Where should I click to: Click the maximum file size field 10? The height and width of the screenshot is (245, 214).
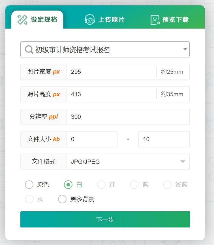click(164, 139)
